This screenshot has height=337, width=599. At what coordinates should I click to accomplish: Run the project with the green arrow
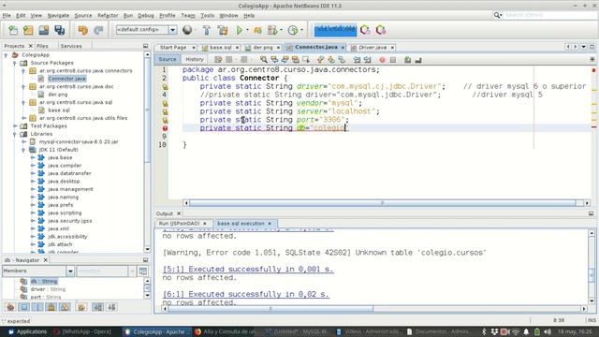coord(240,30)
